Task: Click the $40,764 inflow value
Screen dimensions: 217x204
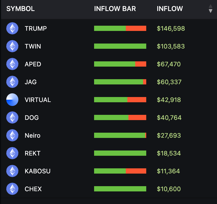Action: (169, 117)
